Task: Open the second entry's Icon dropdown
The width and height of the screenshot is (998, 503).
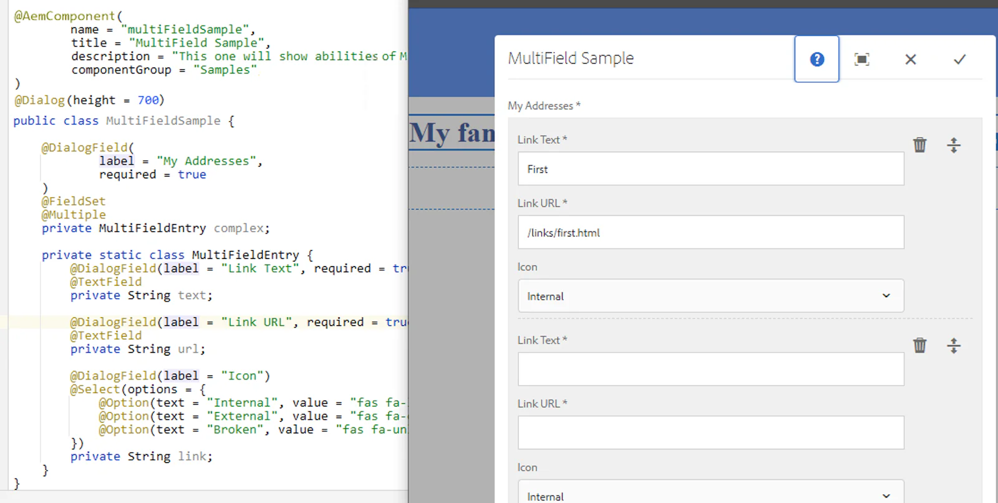Action: [x=710, y=492]
